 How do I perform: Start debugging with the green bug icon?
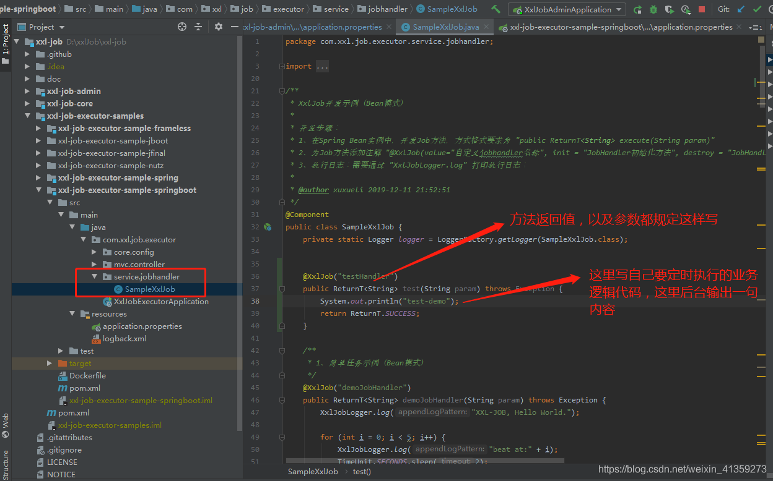click(x=653, y=9)
